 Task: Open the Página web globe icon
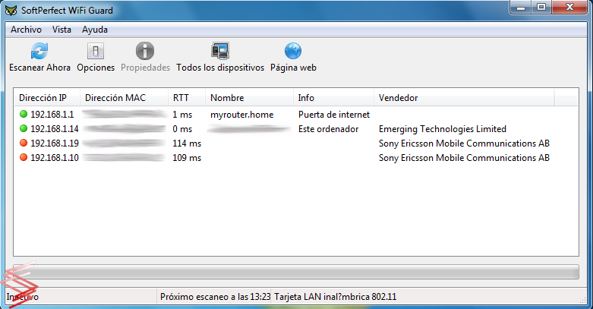click(293, 51)
